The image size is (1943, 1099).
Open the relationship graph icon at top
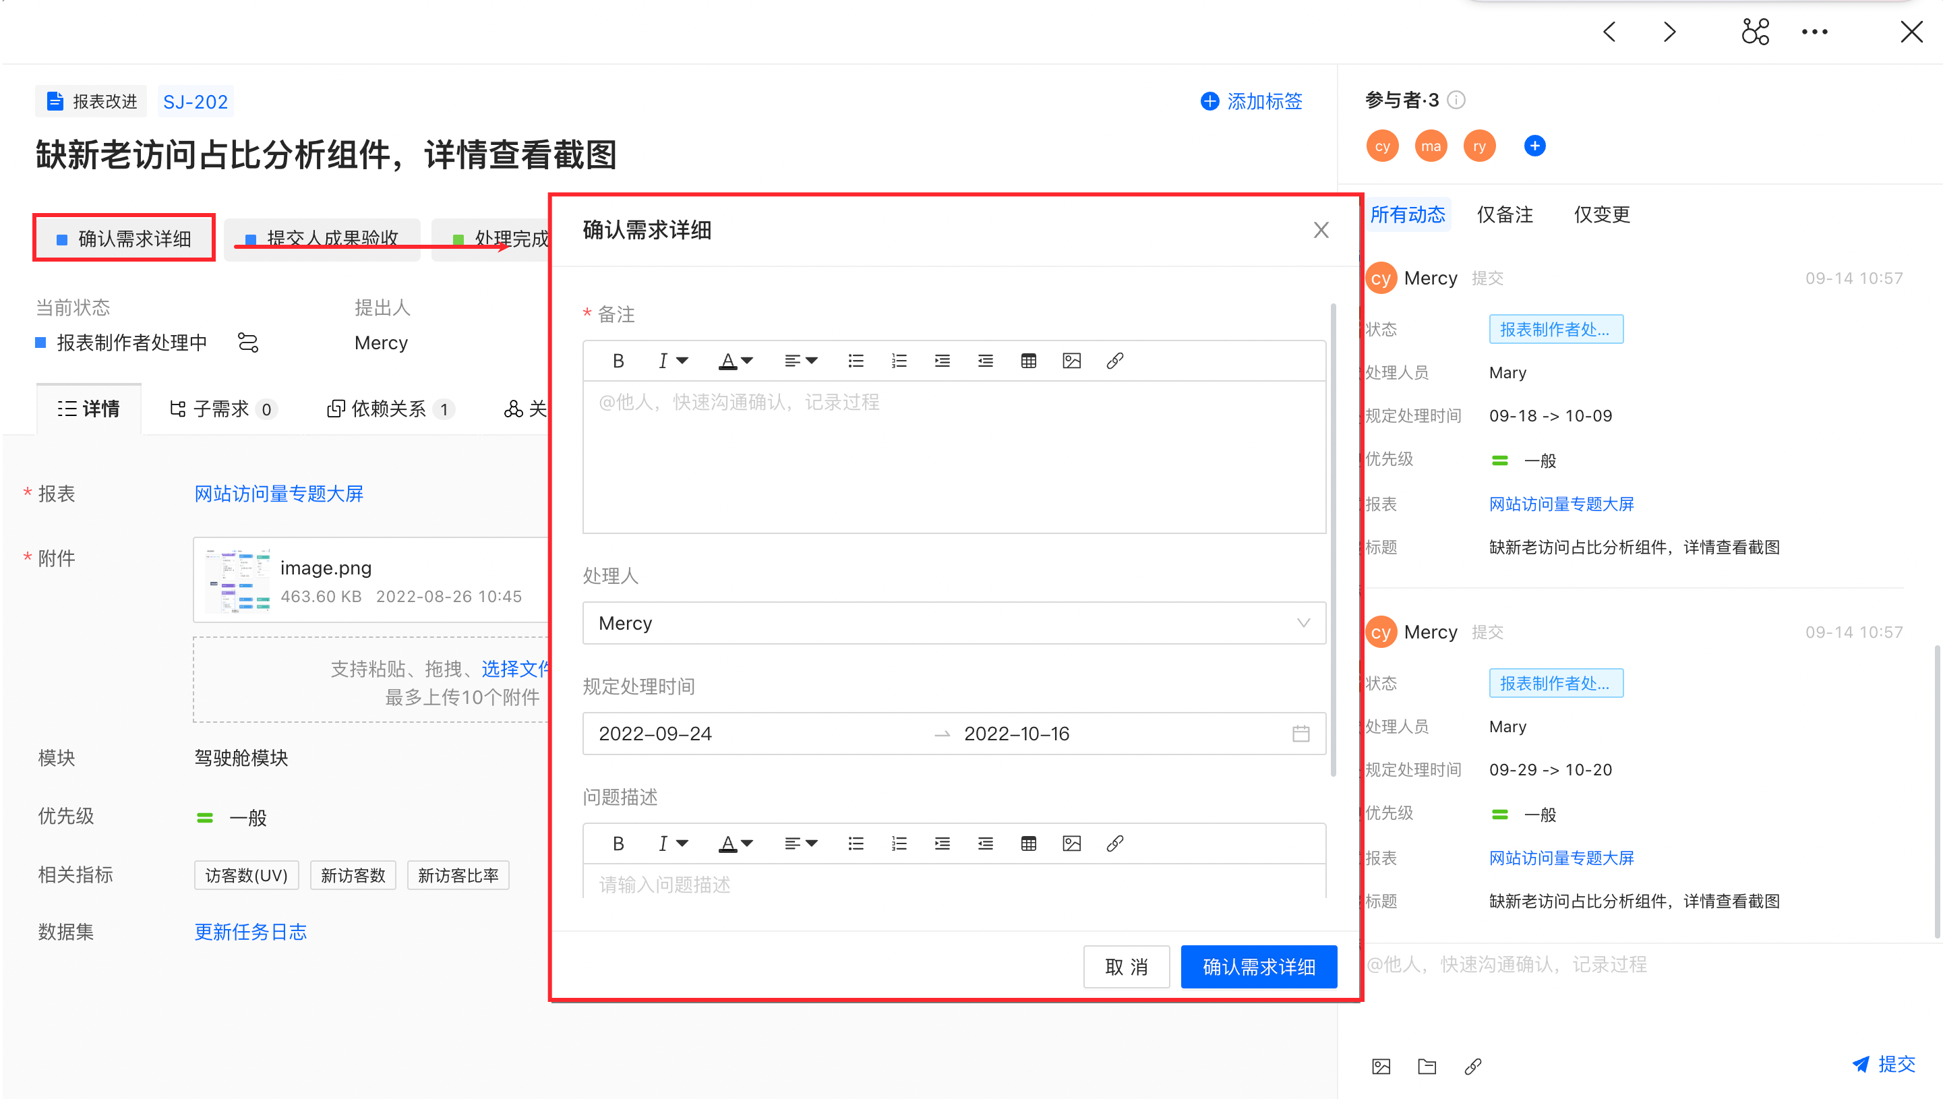click(x=1754, y=32)
